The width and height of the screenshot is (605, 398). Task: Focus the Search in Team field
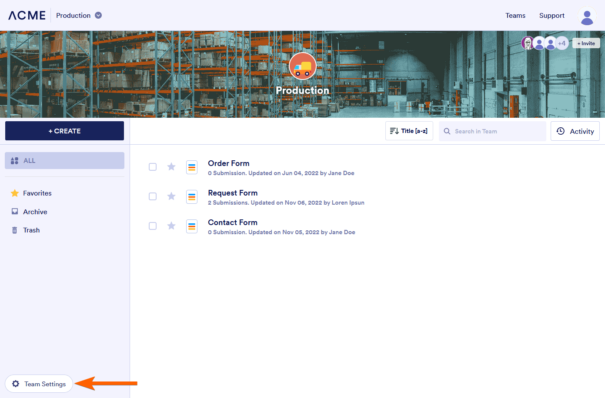point(492,131)
